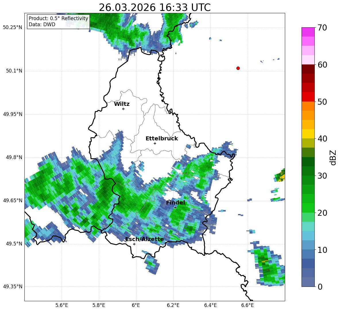This screenshot has height=311, width=340.
Task: Pick the yellow colorbar swatch just above the 40 tick
Action: (308, 134)
